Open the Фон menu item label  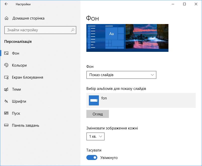[x=16, y=53]
